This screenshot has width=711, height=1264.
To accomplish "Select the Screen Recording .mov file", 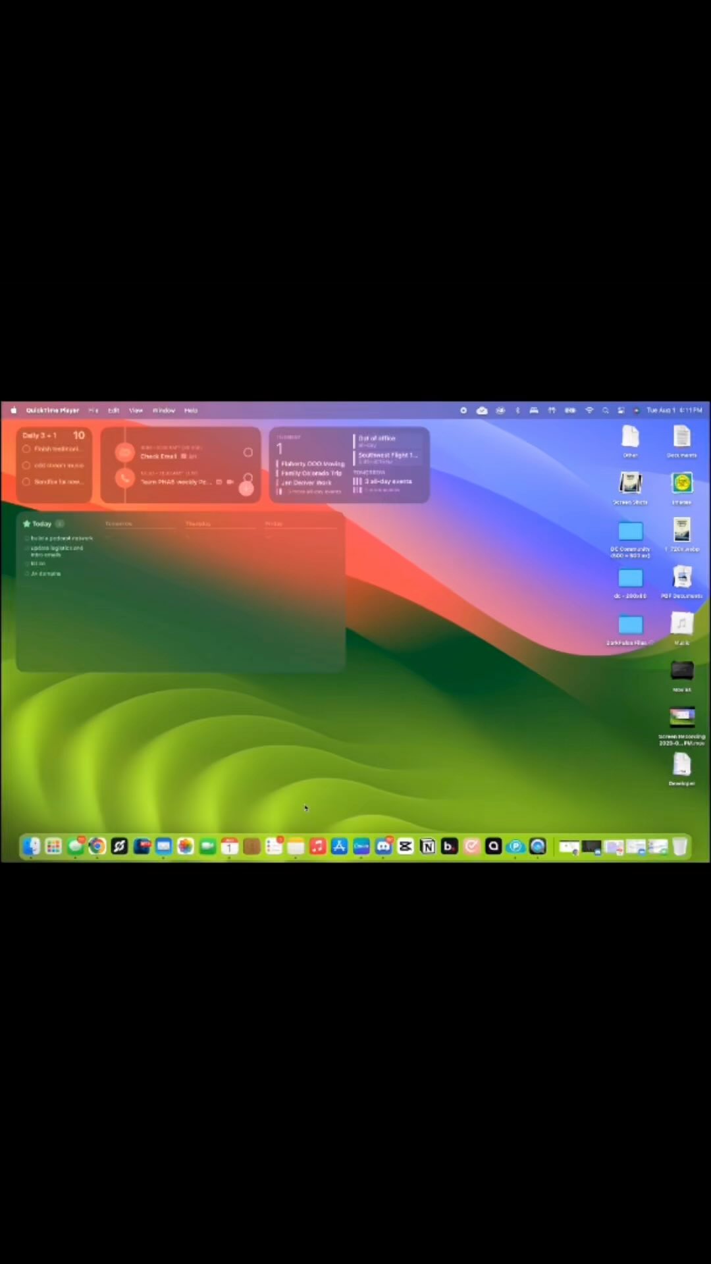I will coord(682,726).
